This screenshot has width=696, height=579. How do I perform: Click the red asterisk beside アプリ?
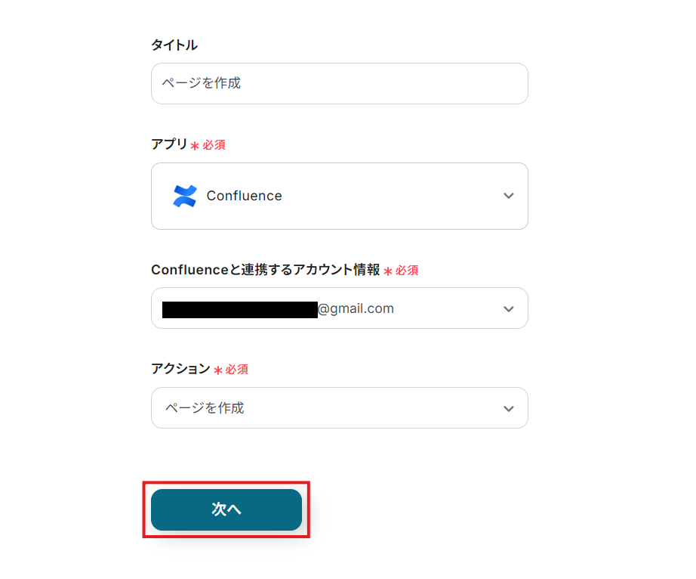(195, 145)
